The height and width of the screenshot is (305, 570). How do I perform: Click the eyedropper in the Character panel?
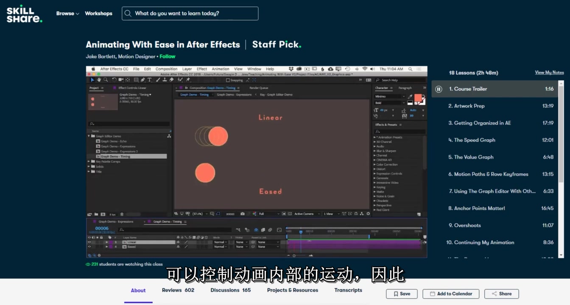(410, 97)
